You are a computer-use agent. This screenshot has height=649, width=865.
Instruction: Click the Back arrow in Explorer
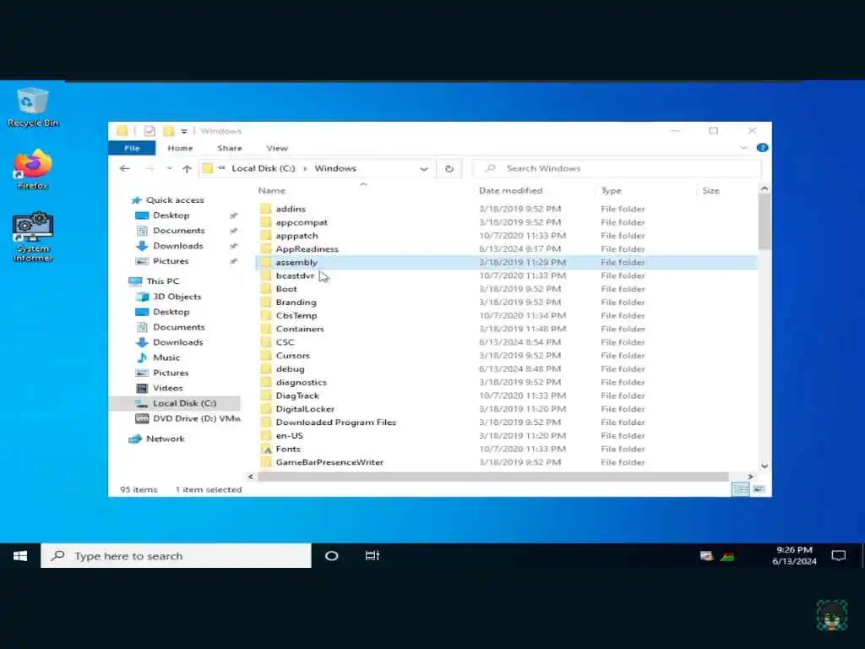(x=125, y=168)
